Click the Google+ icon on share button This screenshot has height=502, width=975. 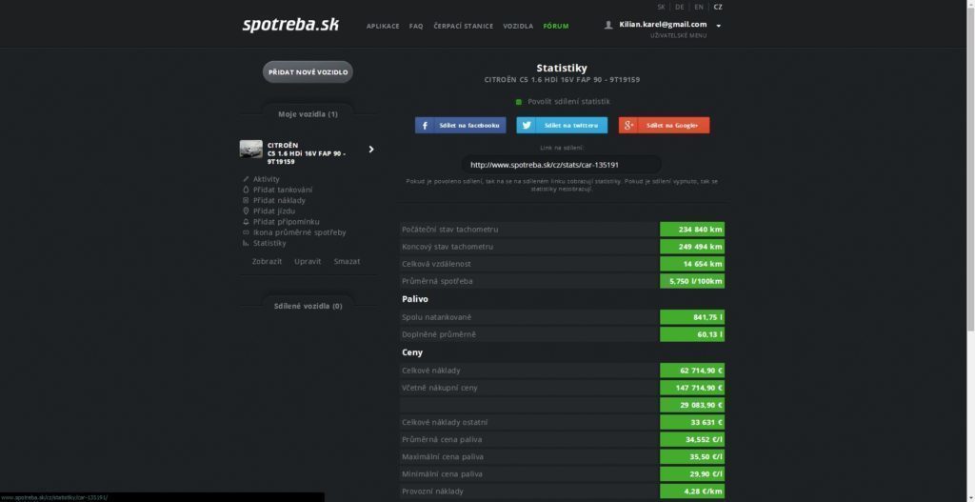[628, 125]
